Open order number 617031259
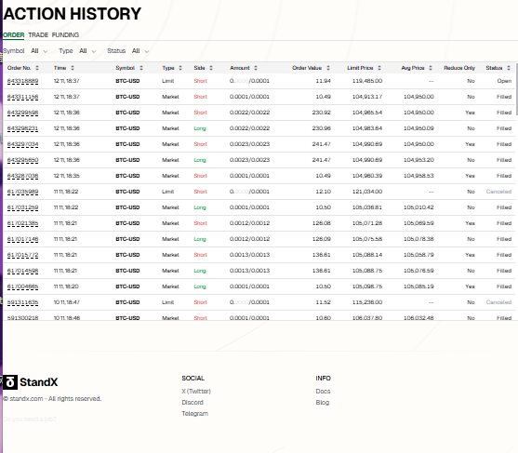This screenshot has width=518, height=453. coord(23,207)
